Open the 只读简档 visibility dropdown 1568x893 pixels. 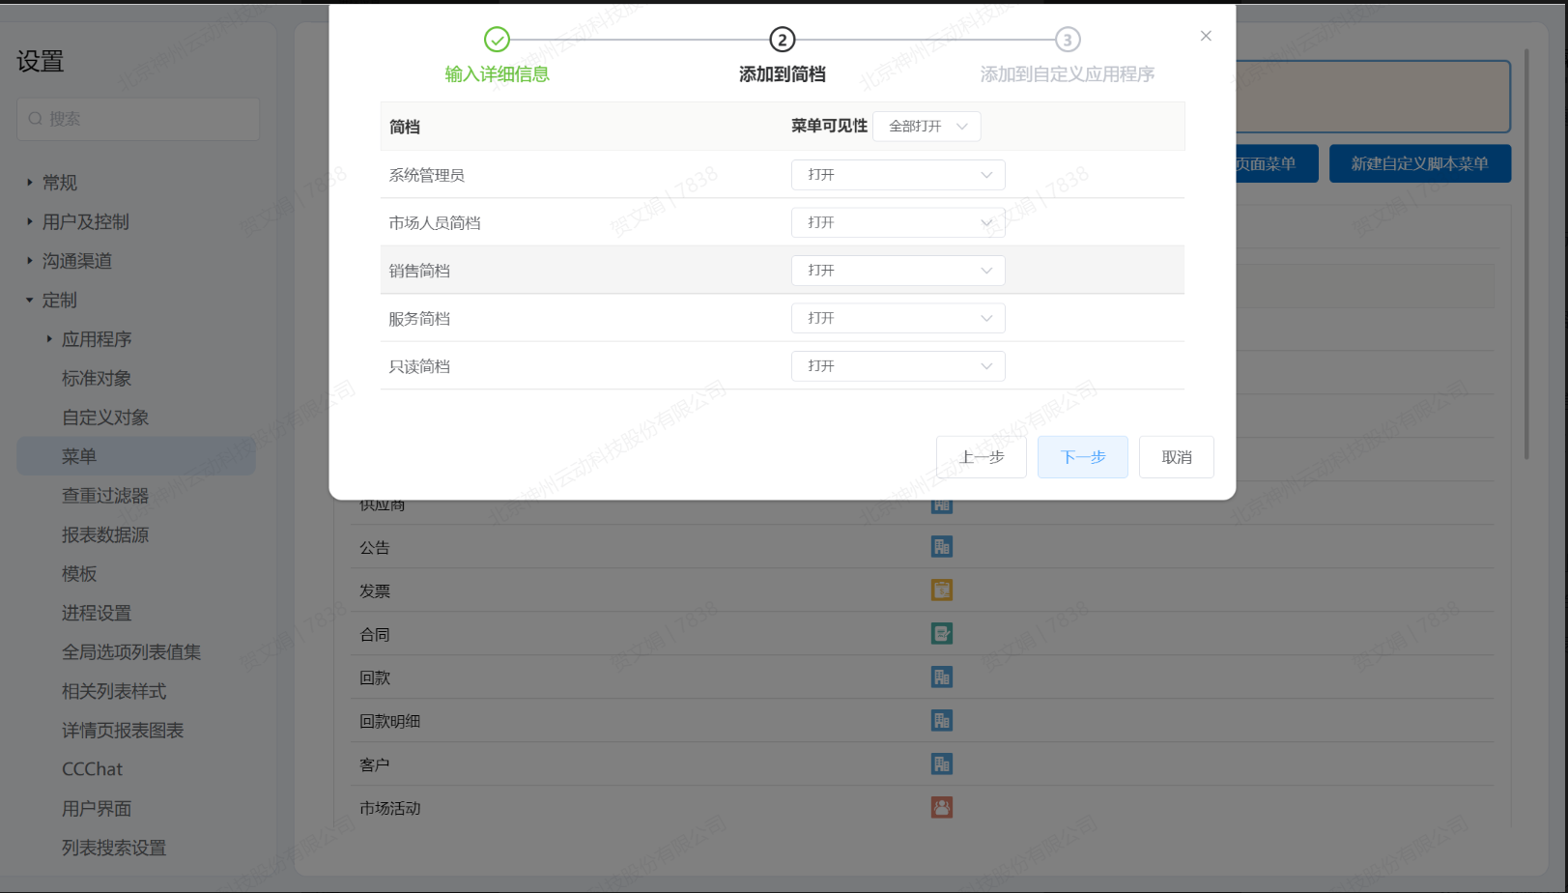point(898,366)
